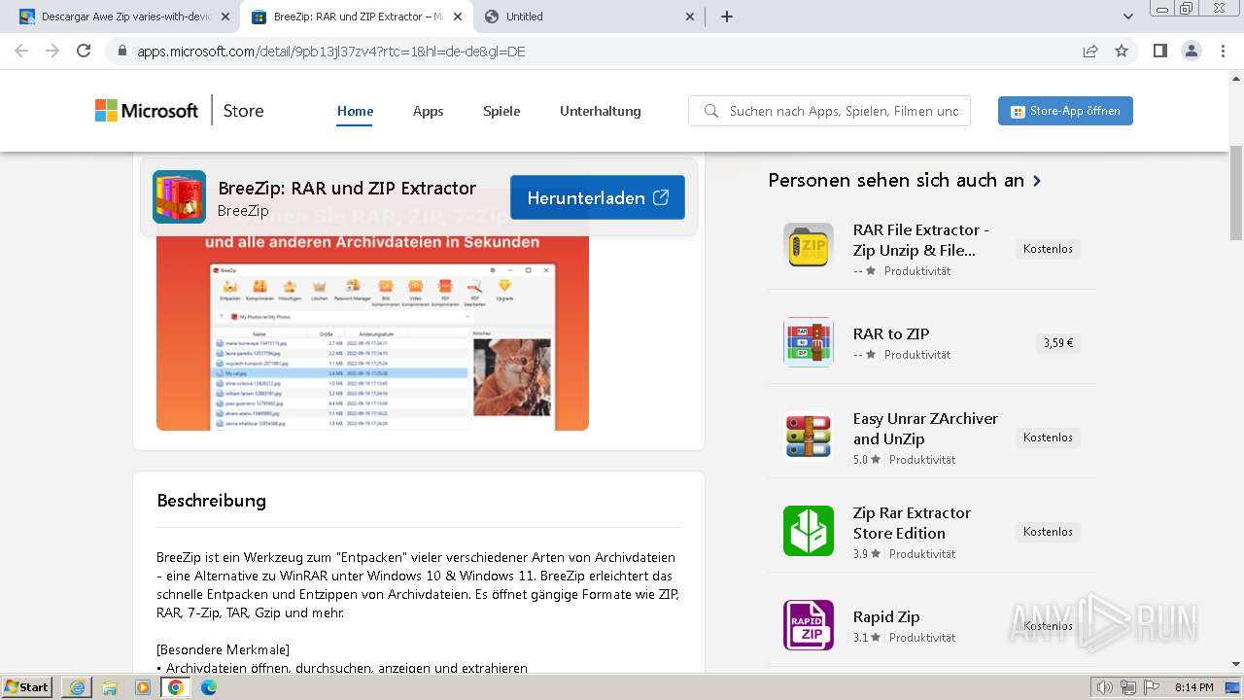Open the File Explorer taskbar icon
Screen dimensions: 1244x700
(x=110, y=686)
